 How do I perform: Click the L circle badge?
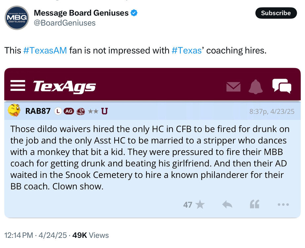[x=58, y=111]
